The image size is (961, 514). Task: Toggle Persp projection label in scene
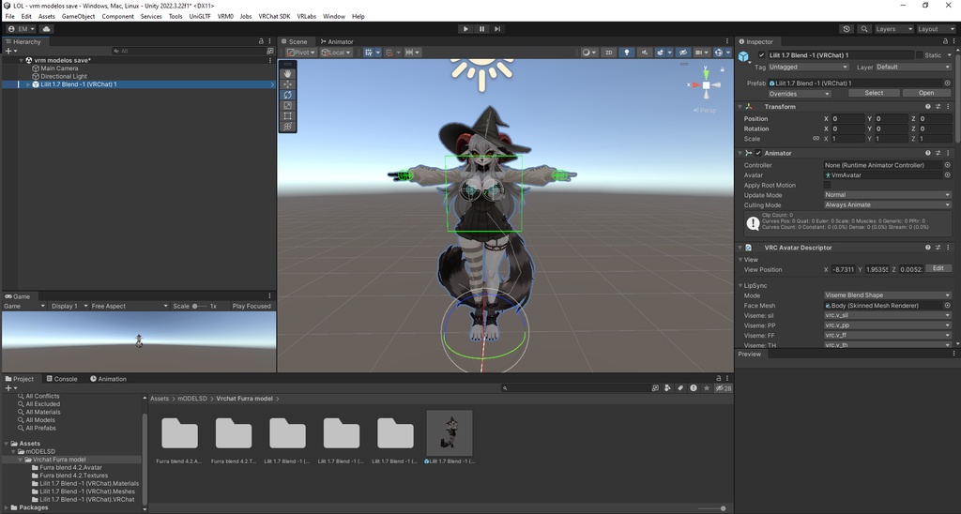705,111
